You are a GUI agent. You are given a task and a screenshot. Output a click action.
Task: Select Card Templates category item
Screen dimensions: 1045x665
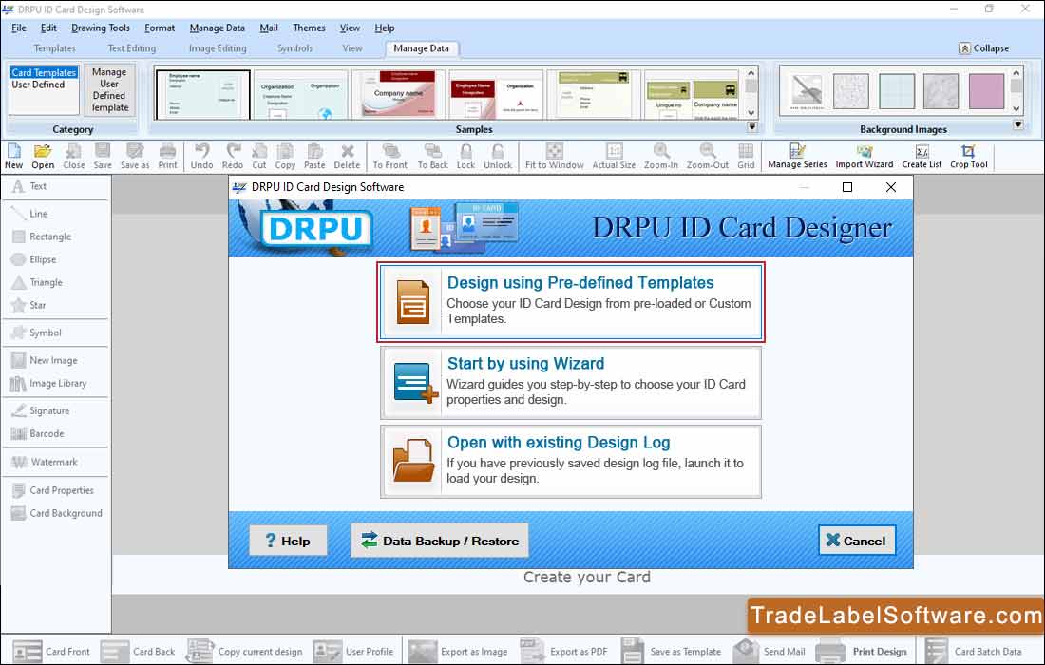pos(44,72)
